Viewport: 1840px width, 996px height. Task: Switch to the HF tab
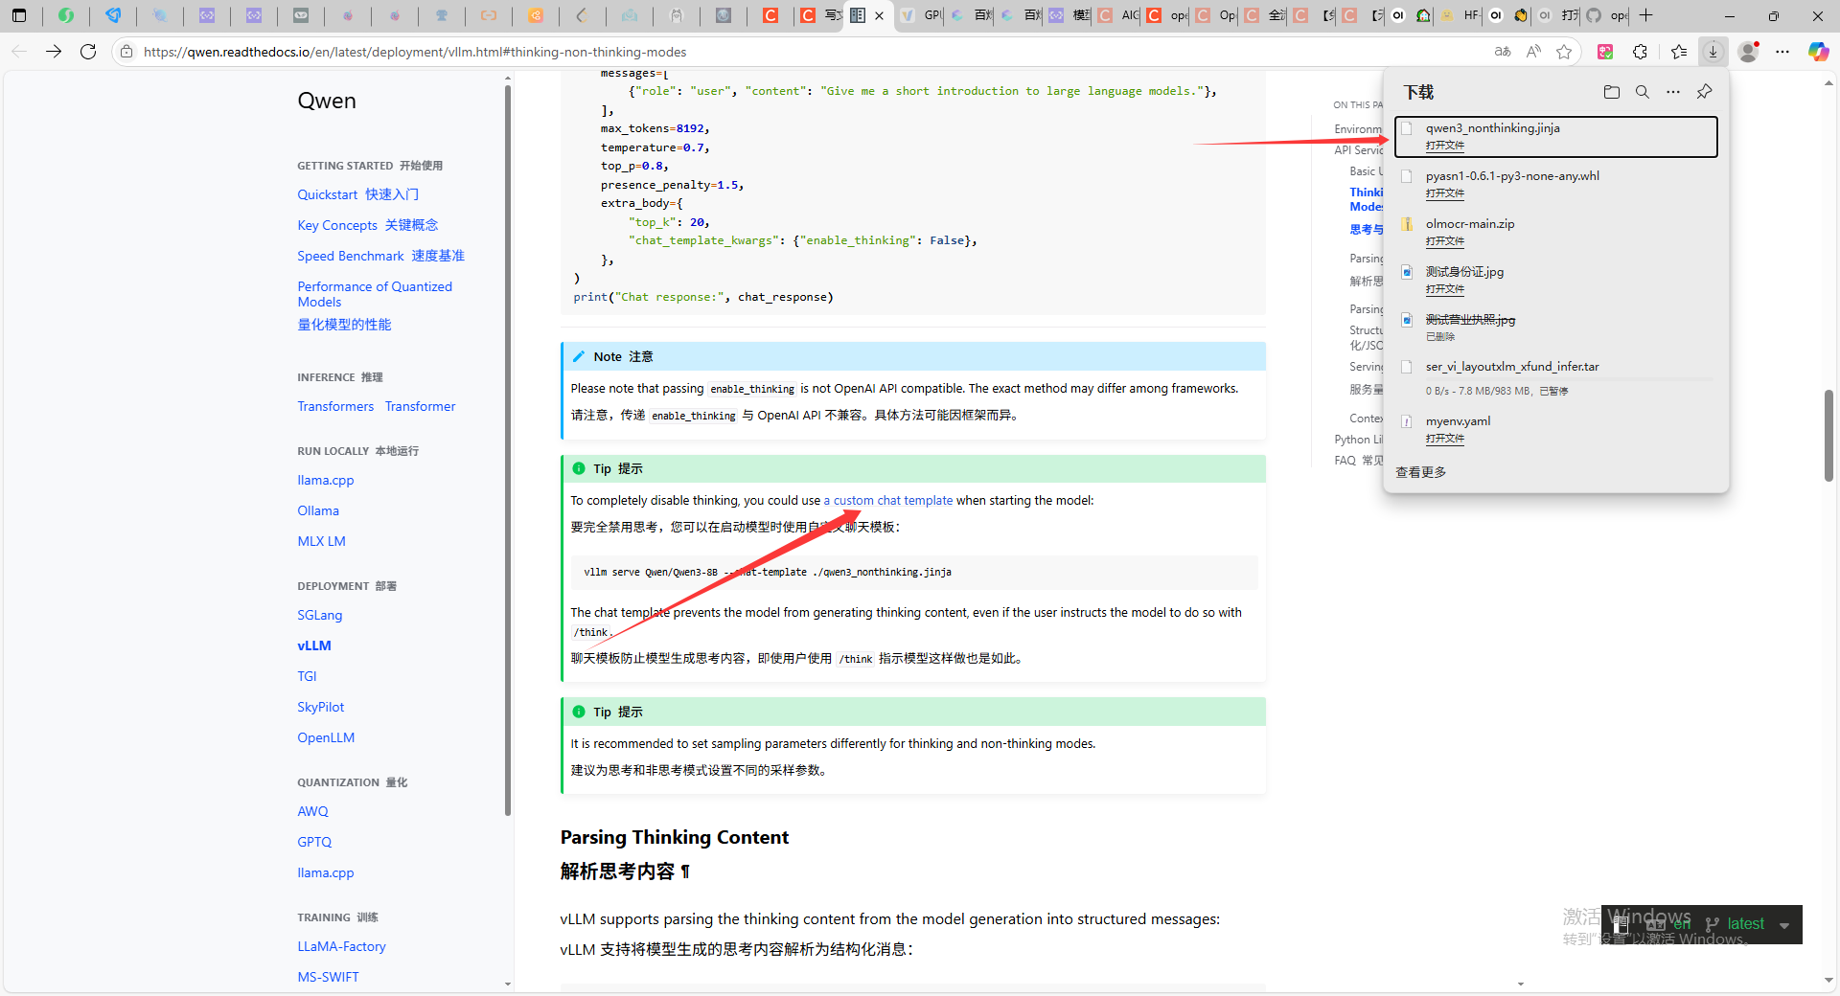click(x=1460, y=15)
